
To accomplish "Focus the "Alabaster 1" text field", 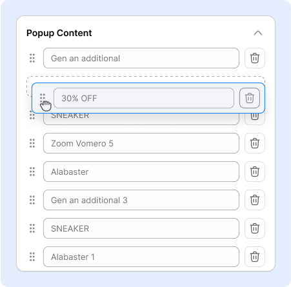I will pyautogui.click(x=141, y=257).
